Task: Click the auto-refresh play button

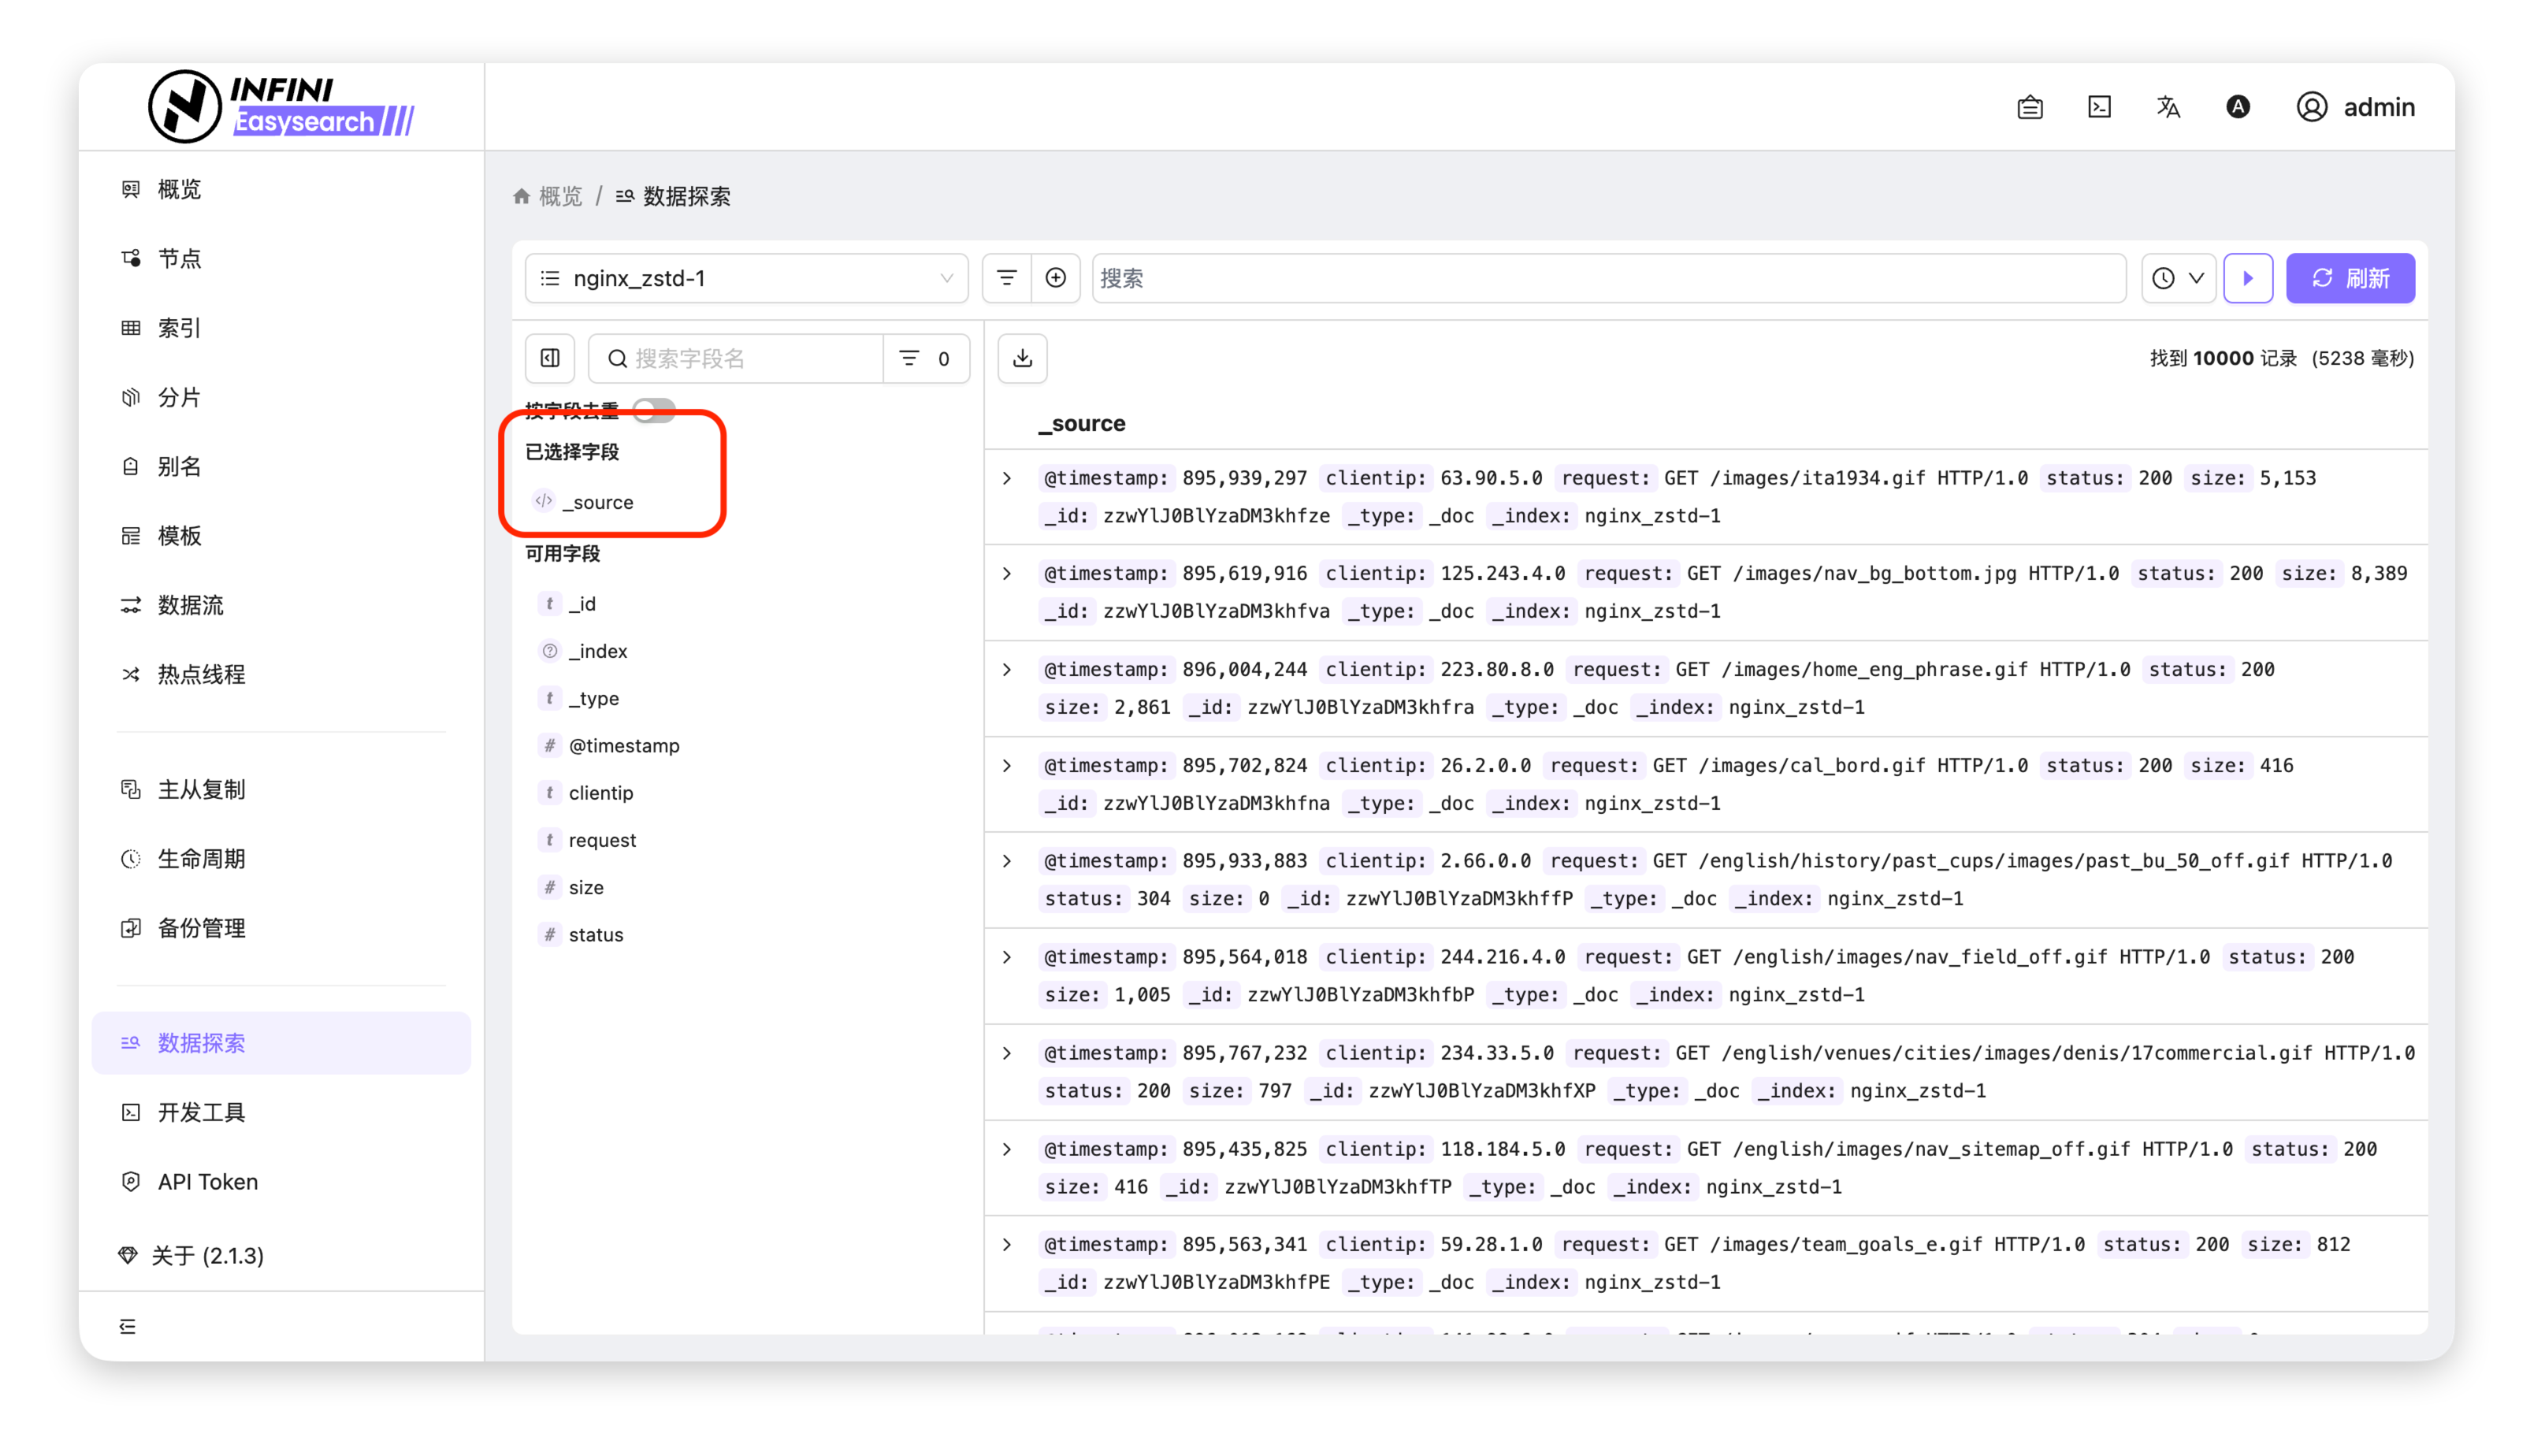Action: click(2247, 278)
